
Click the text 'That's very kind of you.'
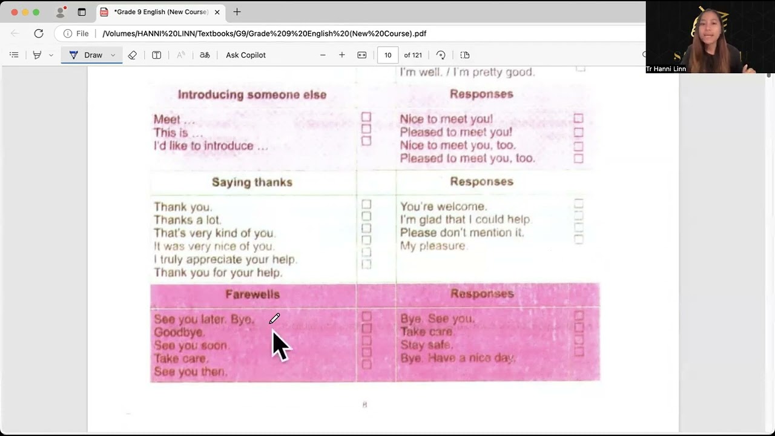(x=214, y=233)
